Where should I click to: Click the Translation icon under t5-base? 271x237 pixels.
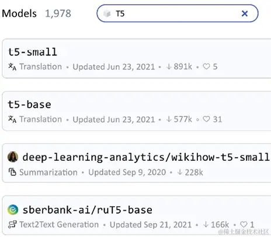12,119
